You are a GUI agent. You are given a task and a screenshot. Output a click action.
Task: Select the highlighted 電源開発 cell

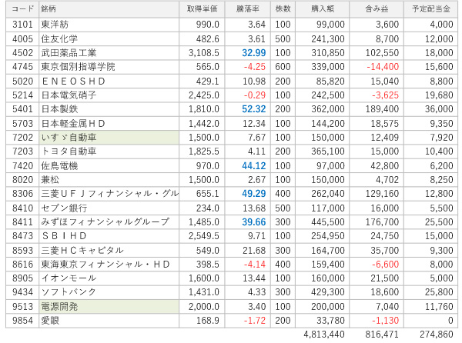click(109, 307)
